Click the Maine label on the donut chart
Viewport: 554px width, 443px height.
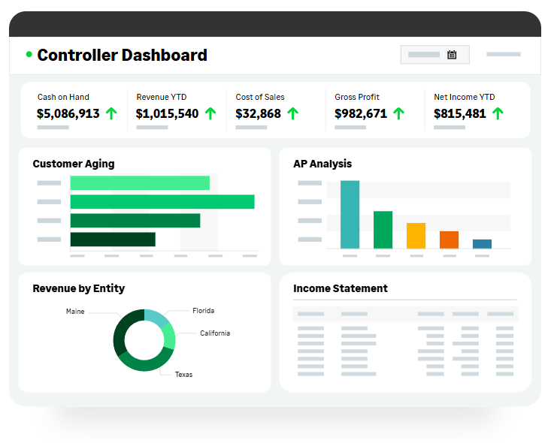tap(75, 312)
